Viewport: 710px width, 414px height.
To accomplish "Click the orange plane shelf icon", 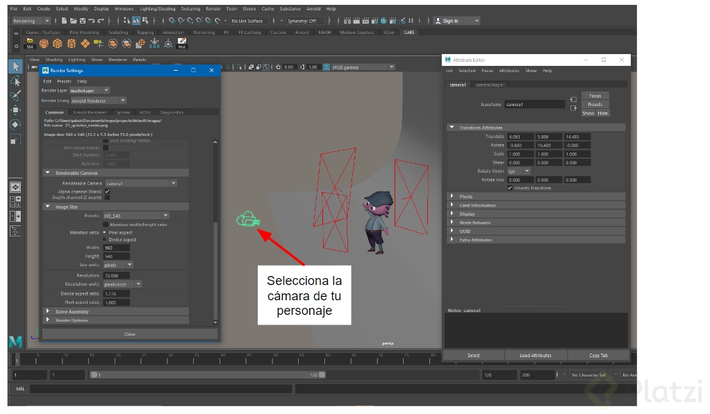I will (85, 44).
